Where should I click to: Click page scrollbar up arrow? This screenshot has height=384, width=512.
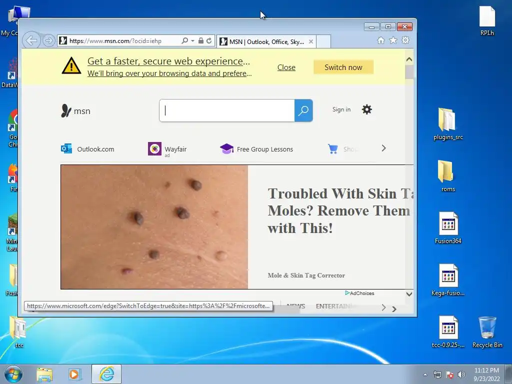tap(409, 59)
